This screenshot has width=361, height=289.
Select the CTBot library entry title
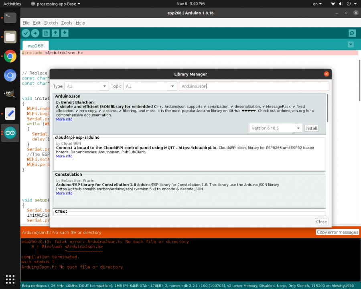61,212
